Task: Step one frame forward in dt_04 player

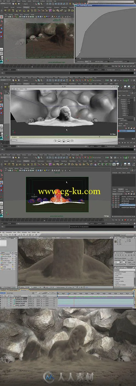Action: pyautogui.click(x=68, y=141)
